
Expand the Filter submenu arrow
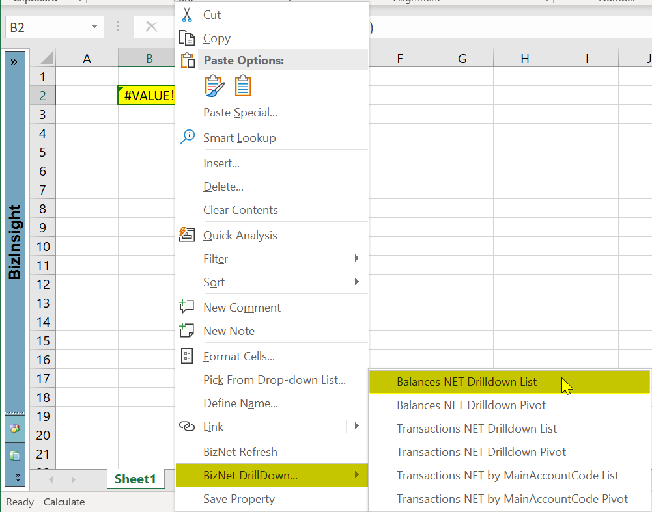(x=356, y=258)
